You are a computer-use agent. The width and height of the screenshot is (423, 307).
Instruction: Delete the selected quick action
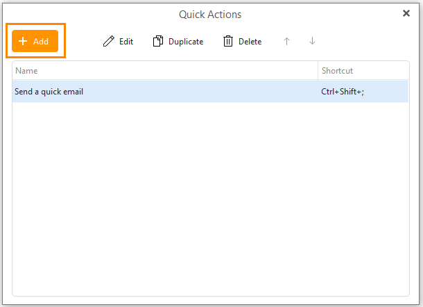coord(243,42)
